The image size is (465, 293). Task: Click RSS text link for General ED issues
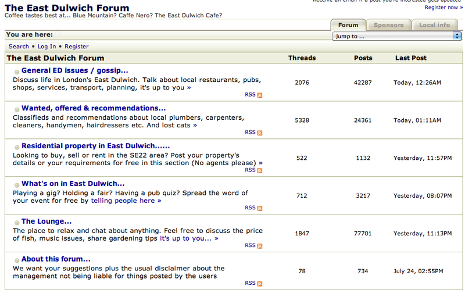click(250, 95)
